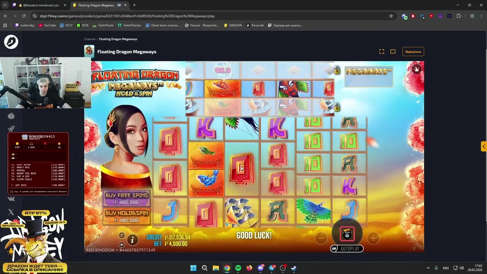
Task: Enter fullscreen mode for the game
Action: point(382,51)
